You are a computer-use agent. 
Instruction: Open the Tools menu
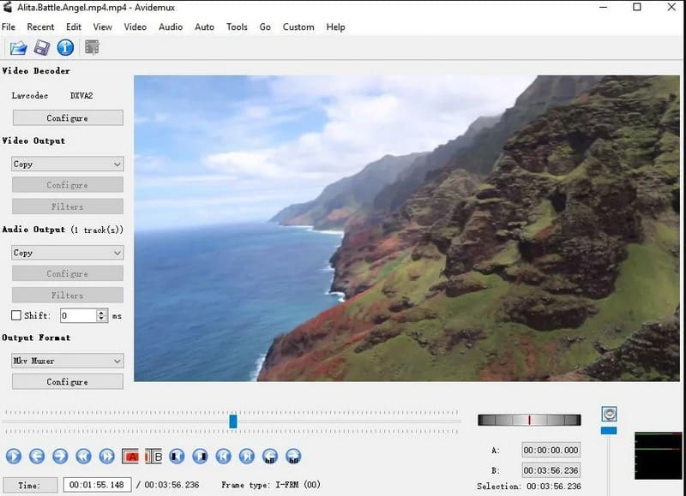[237, 27]
